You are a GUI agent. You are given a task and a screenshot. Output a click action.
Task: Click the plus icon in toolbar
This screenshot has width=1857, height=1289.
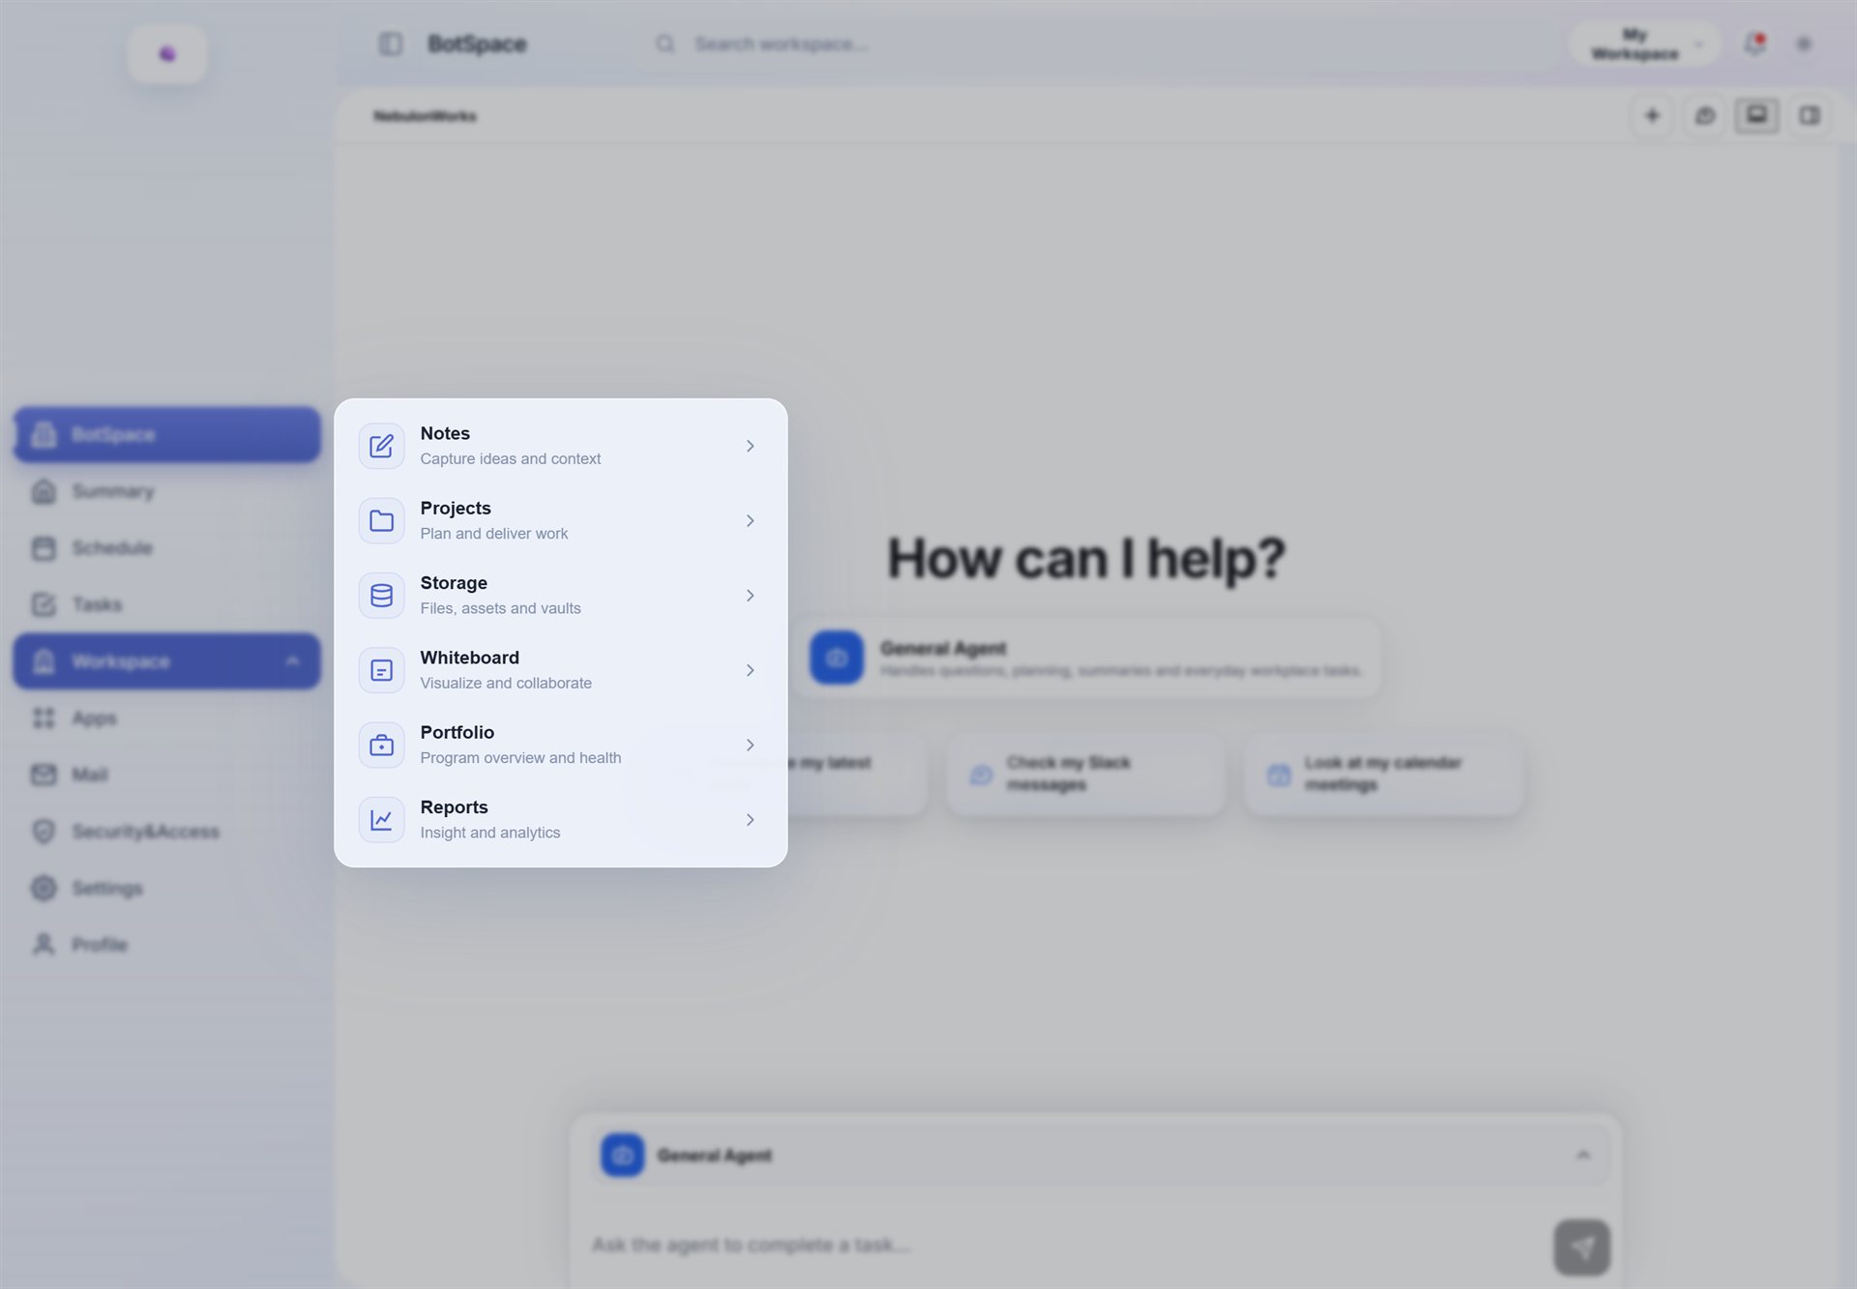[x=1652, y=116]
